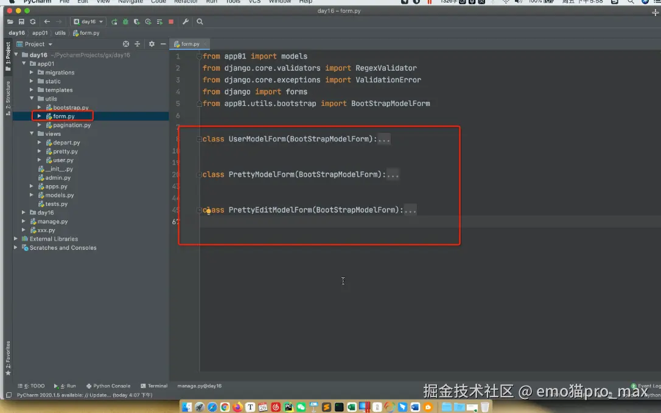Click the Profile run icon

(x=148, y=21)
